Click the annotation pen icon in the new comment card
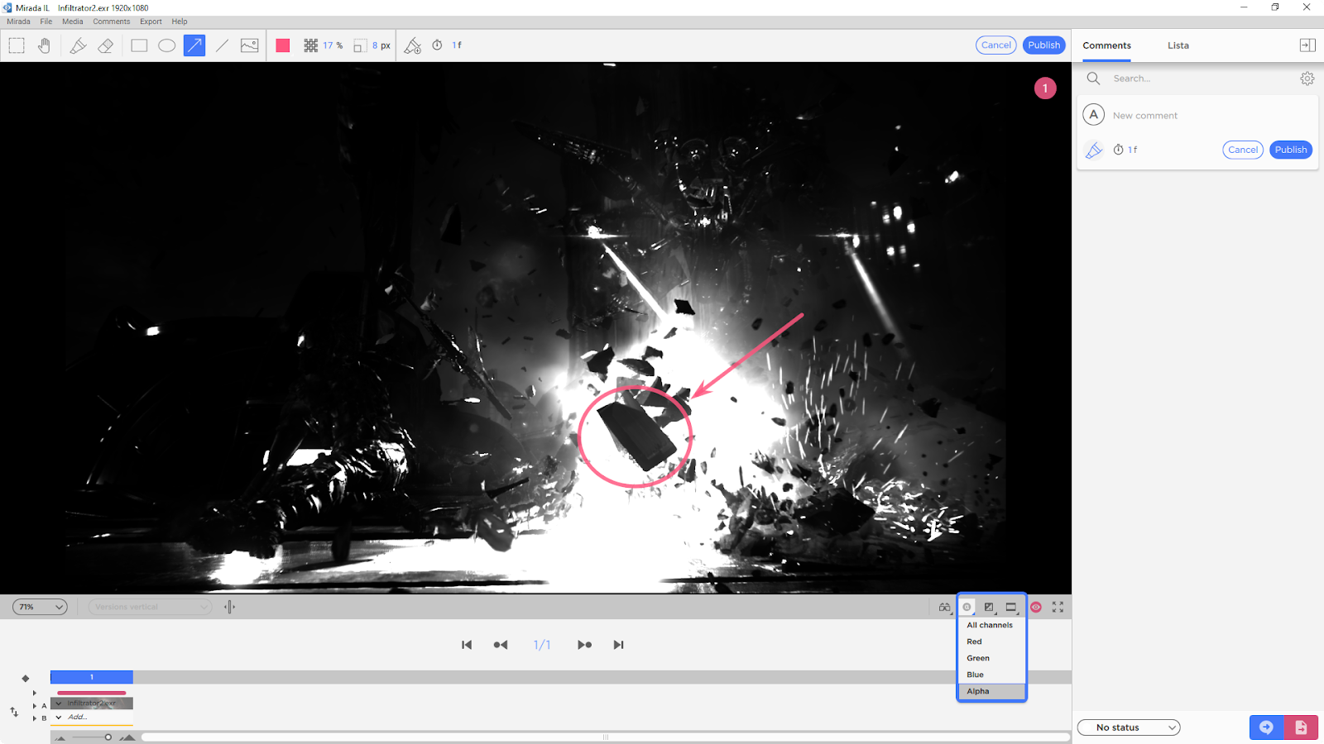 1094,150
